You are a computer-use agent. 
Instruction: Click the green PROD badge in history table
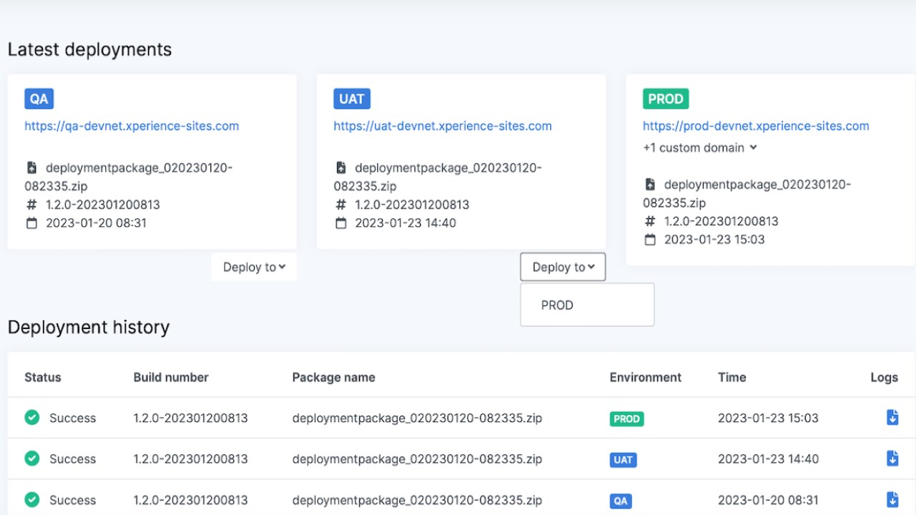626,419
